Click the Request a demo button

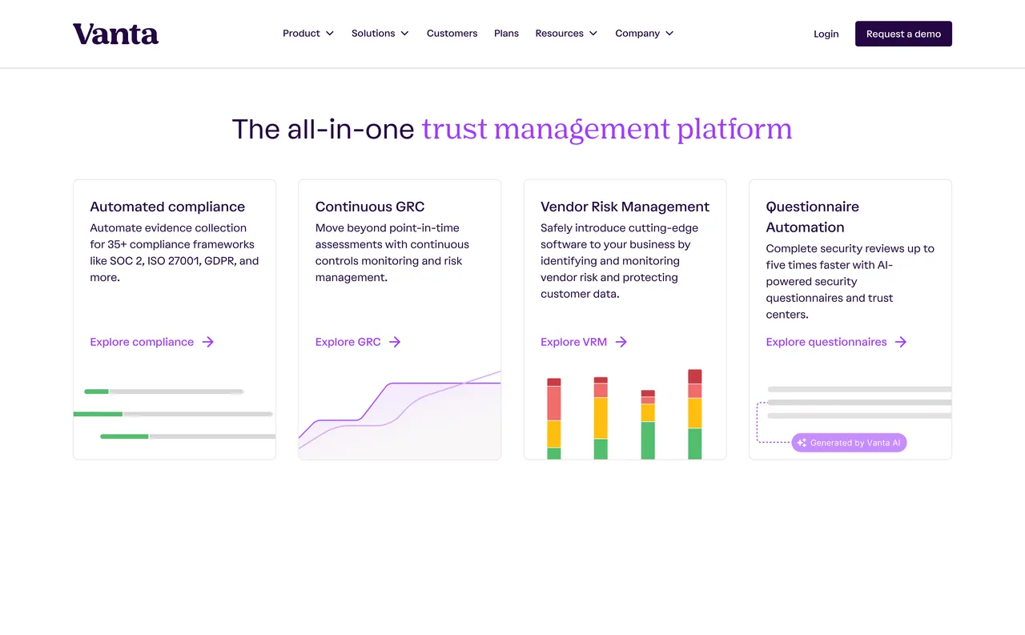click(903, 34)
